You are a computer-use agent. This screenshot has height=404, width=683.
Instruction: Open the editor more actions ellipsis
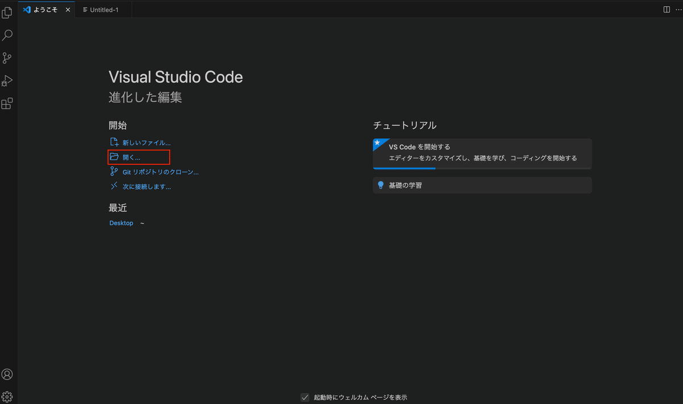tap(677, 10)
